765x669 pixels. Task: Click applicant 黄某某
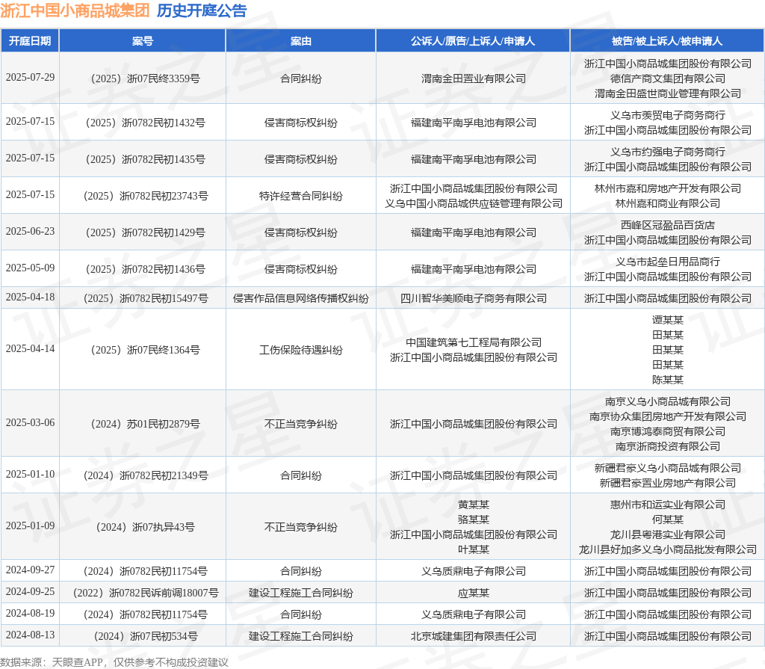(x=473, y=505)
